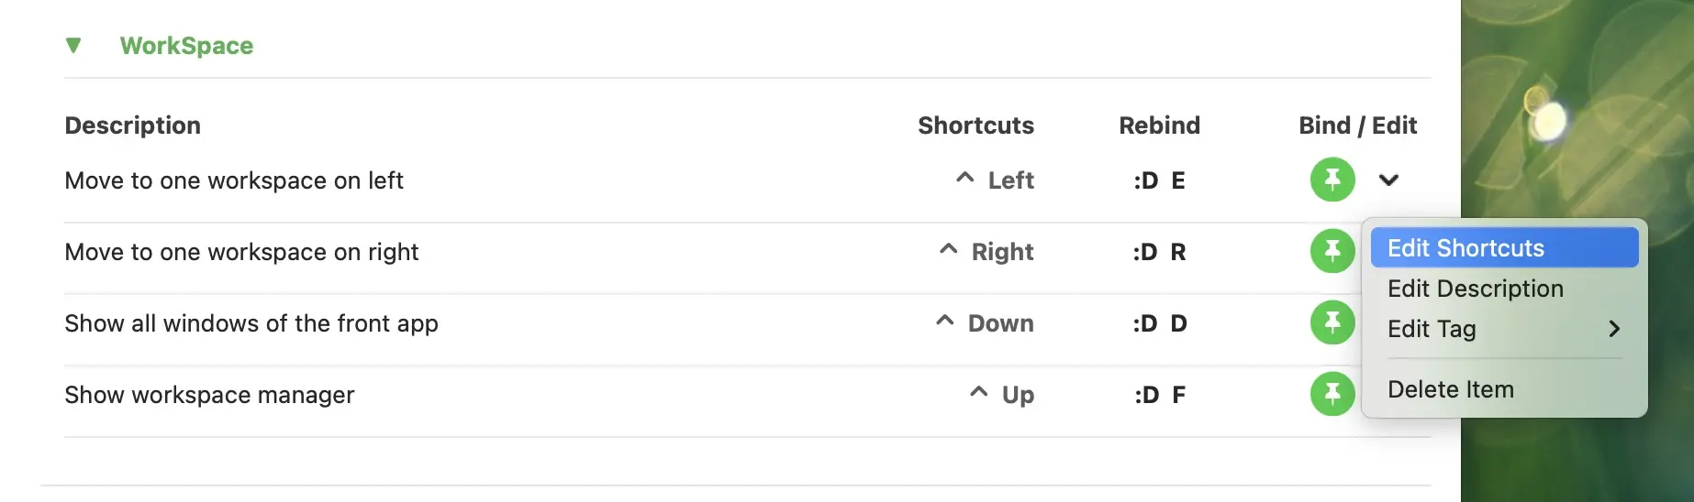Click the ':D D' rebind value
The width and height of the screenshot is (1694, 502).
[1159, 323]
